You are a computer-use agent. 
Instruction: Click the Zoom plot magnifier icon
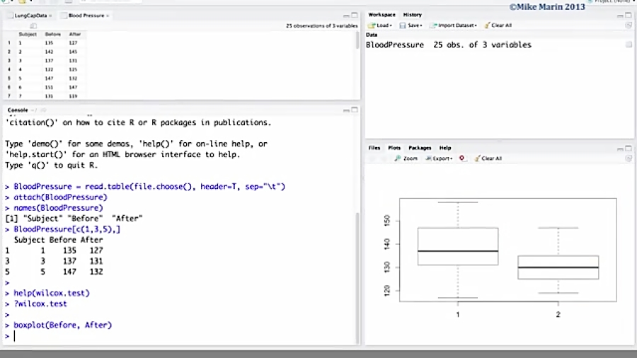coord(397,158)
